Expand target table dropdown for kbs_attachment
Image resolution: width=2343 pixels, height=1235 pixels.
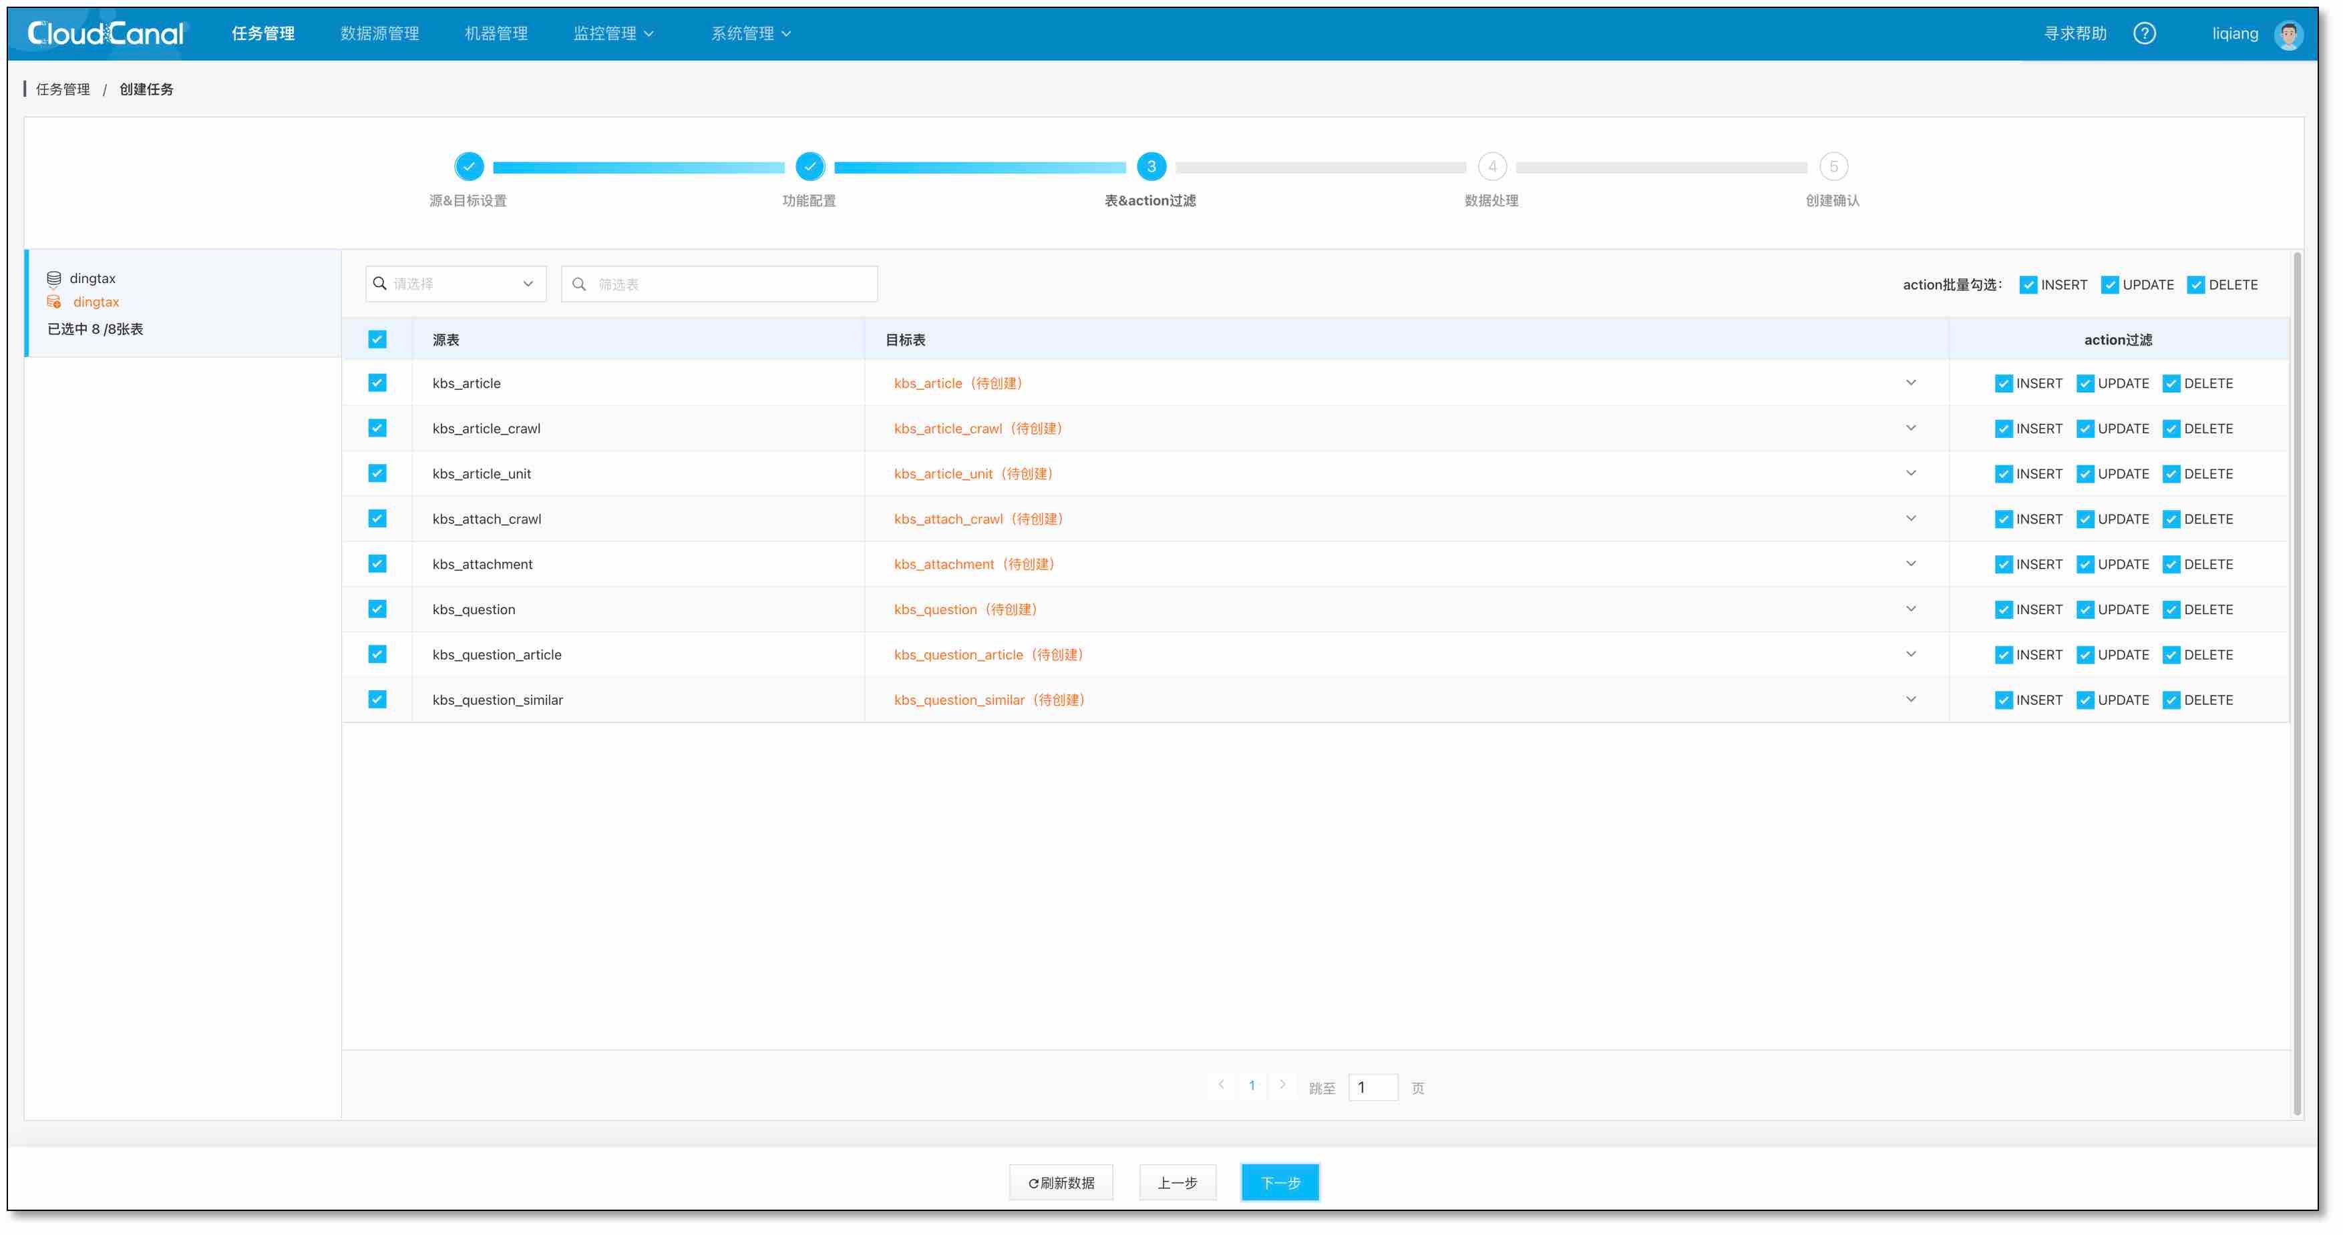tap(1910, 564)
